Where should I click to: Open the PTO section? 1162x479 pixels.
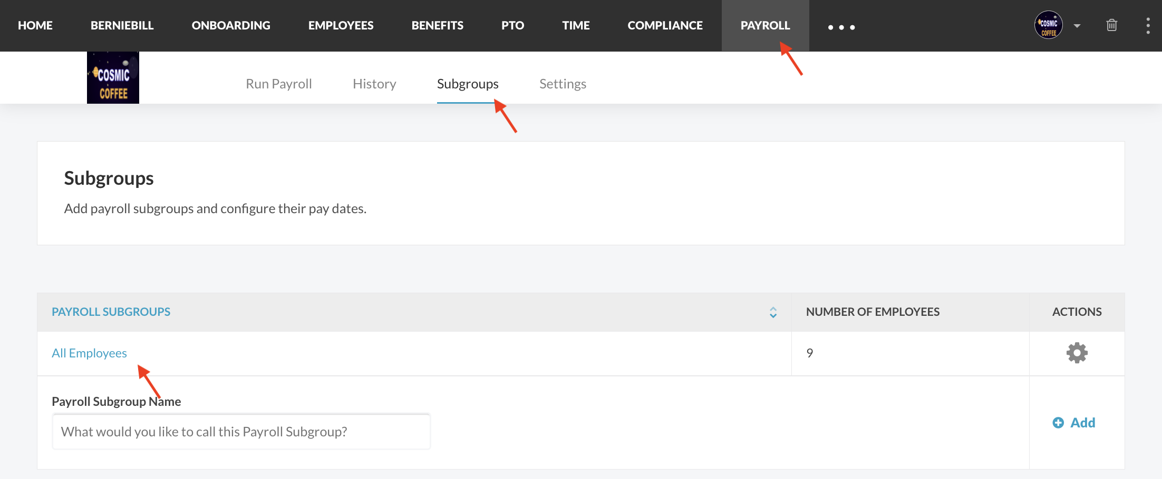point(512,25)
